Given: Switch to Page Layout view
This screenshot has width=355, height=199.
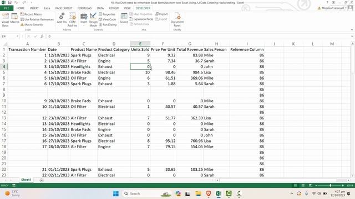Looking at the screenshot, I should tap(303, 185).
